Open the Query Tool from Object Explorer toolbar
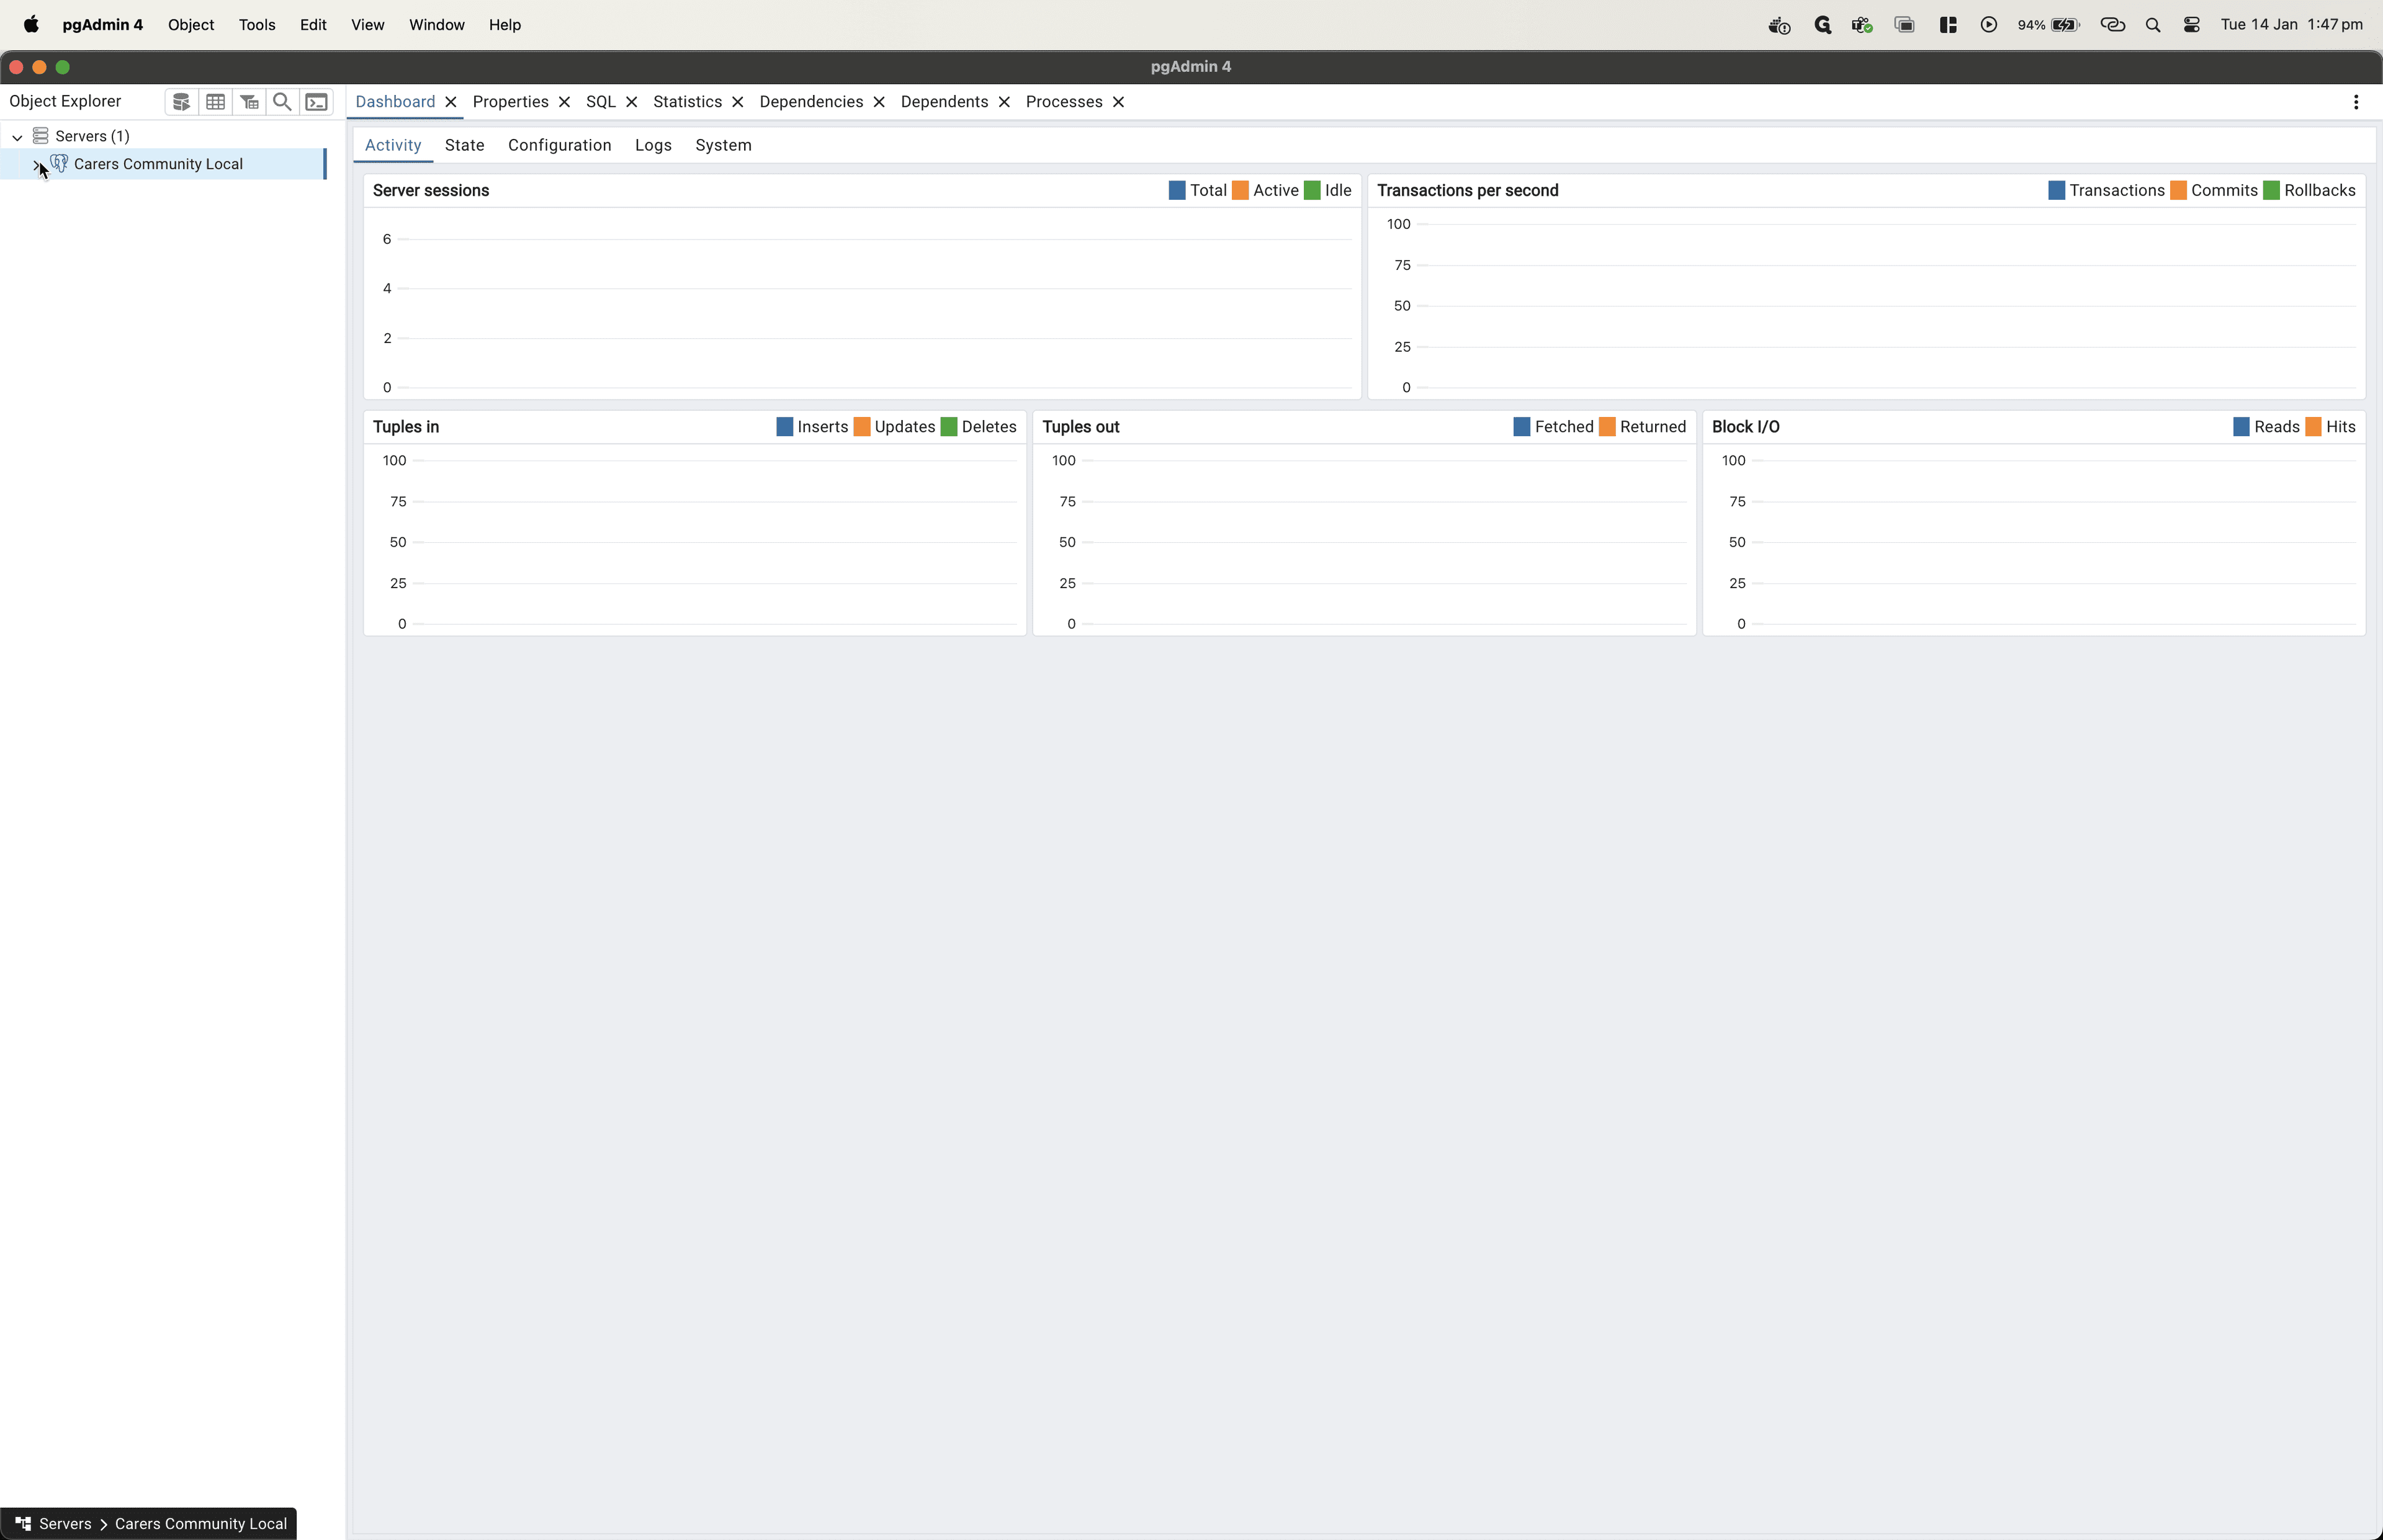This screenshot has width=2383, height=1540. pyautogui.click(x=181, y=102)
